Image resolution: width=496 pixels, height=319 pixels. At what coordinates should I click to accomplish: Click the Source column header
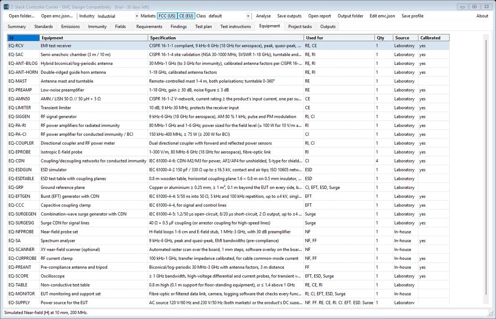point(405,38)
